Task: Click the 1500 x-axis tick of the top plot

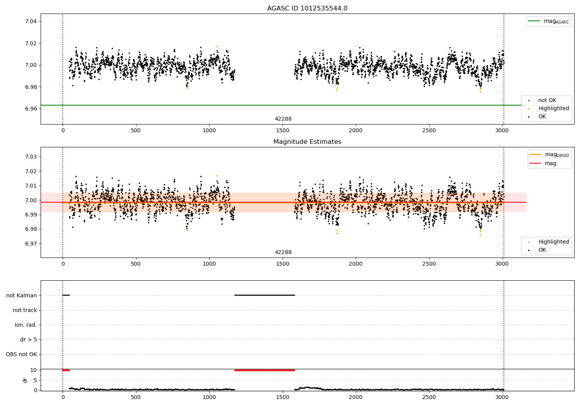Action: (x=283, y=131)
